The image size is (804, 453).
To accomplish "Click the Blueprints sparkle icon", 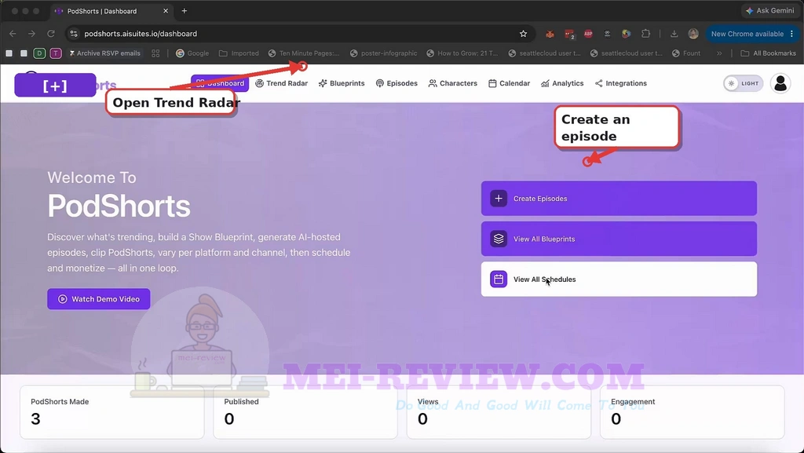I will [x=323, y=83].
